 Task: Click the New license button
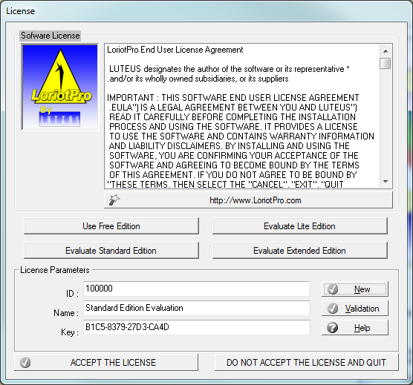(355, 289)
